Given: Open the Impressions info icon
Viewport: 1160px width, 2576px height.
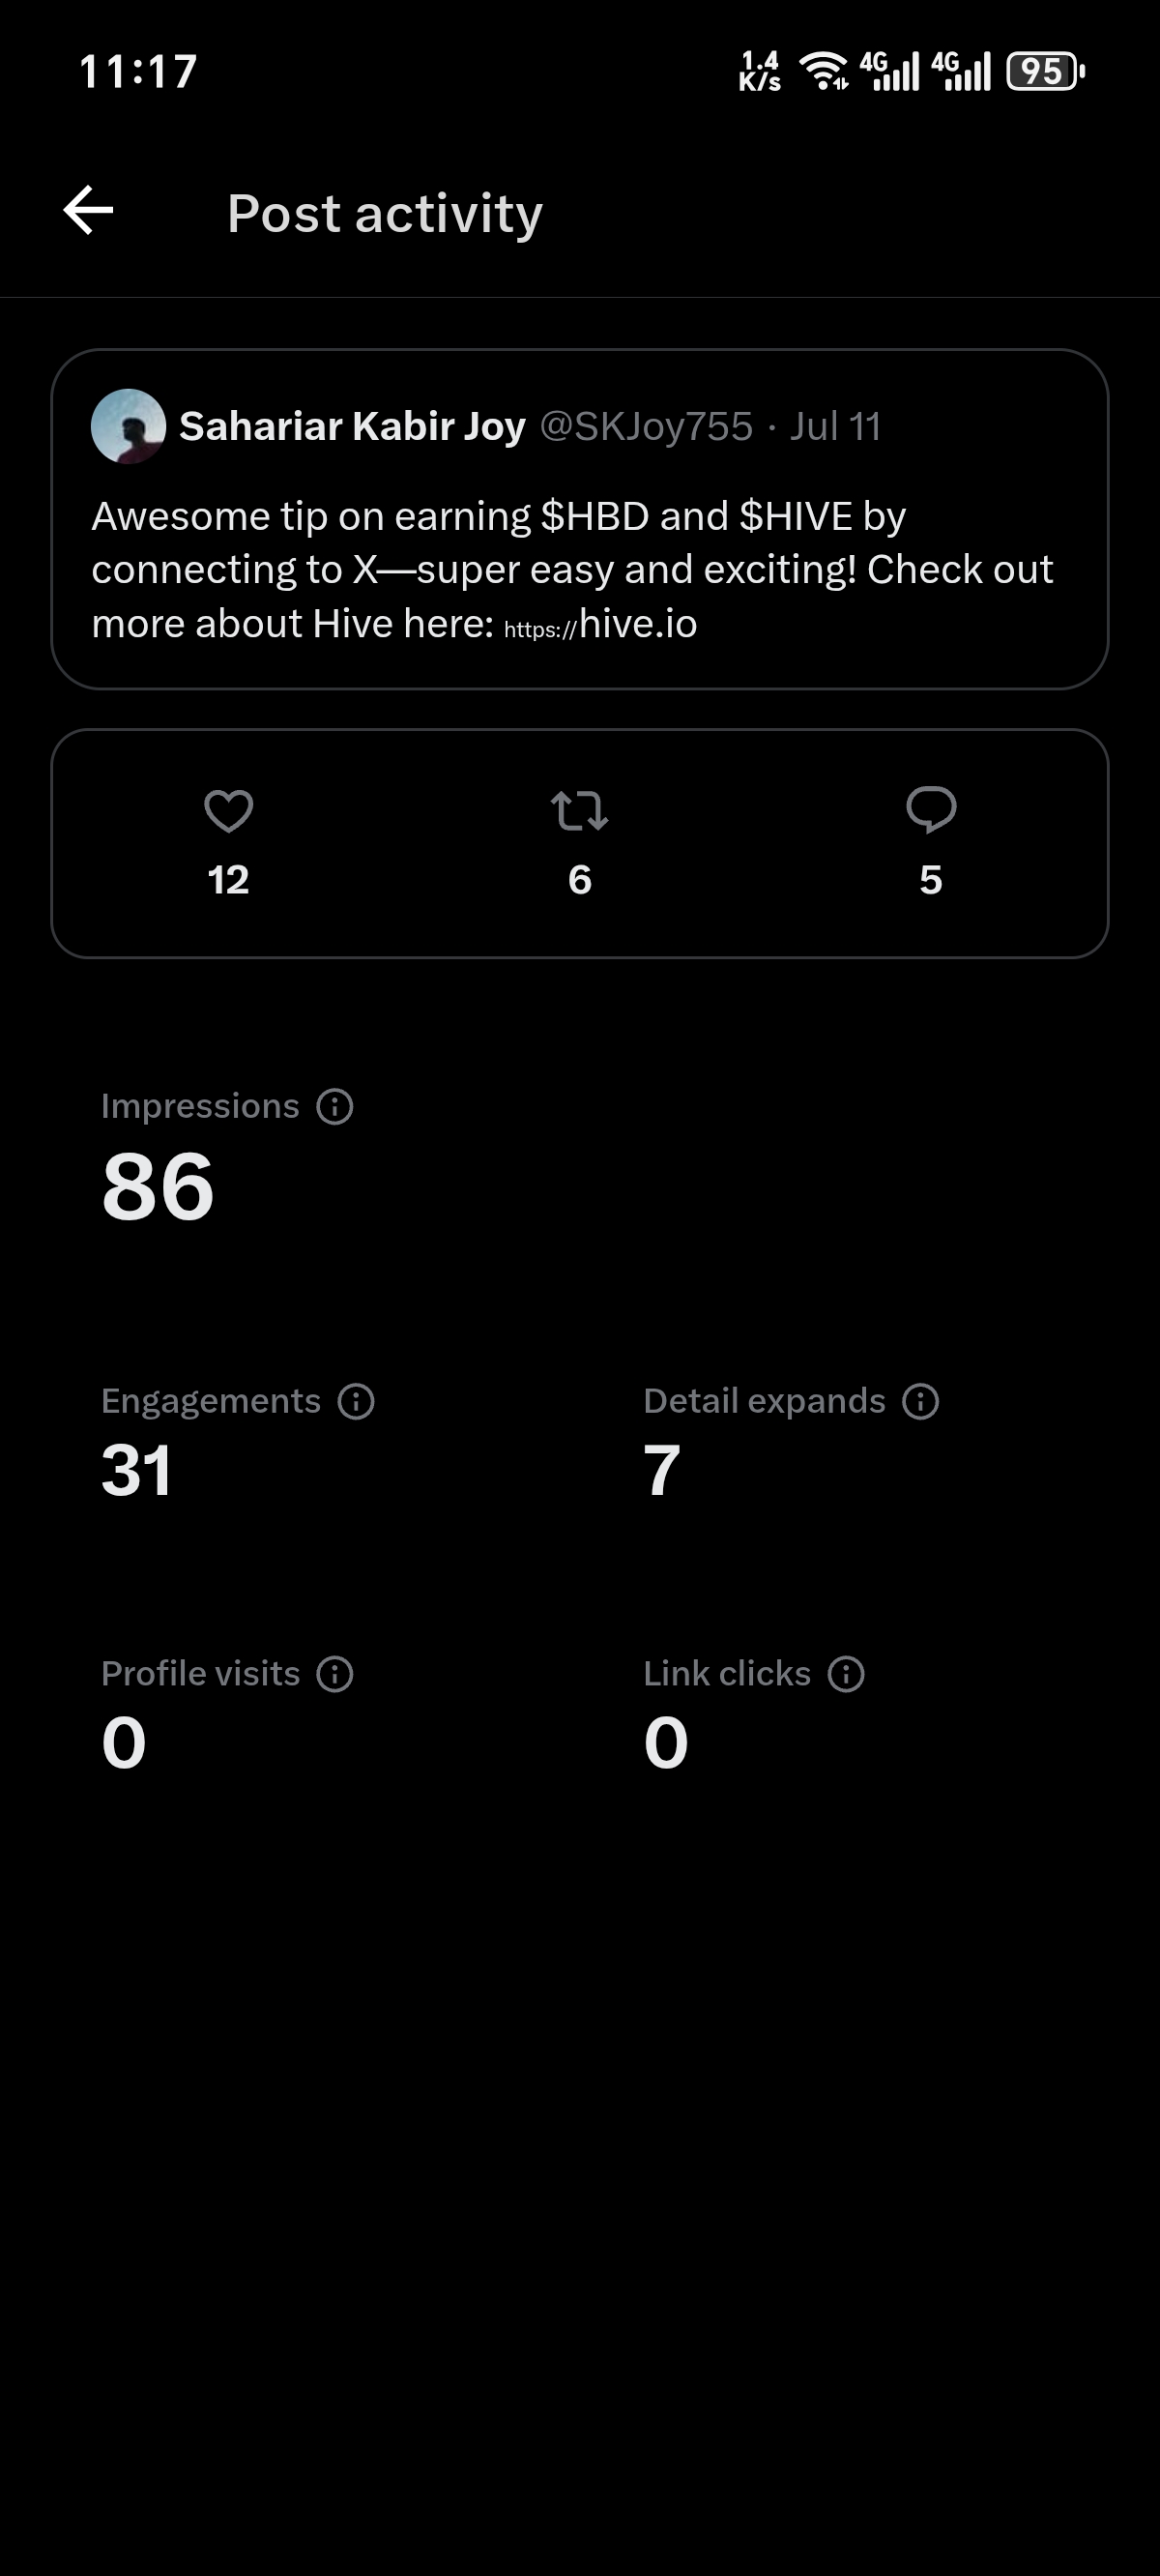Looking at the screenshot, I should [x=335, y=1107].
